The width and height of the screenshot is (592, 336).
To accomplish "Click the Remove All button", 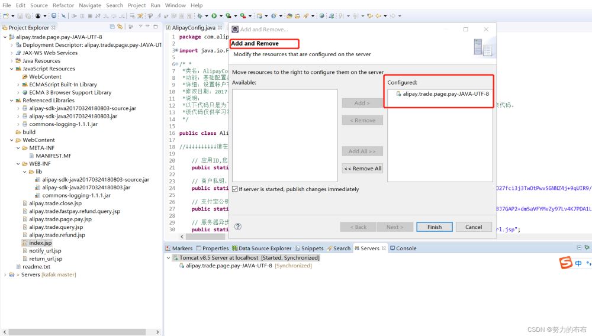I will (362, 169).
